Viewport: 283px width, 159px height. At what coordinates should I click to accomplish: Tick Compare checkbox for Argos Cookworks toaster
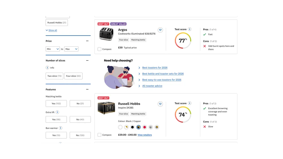point(99,49)
